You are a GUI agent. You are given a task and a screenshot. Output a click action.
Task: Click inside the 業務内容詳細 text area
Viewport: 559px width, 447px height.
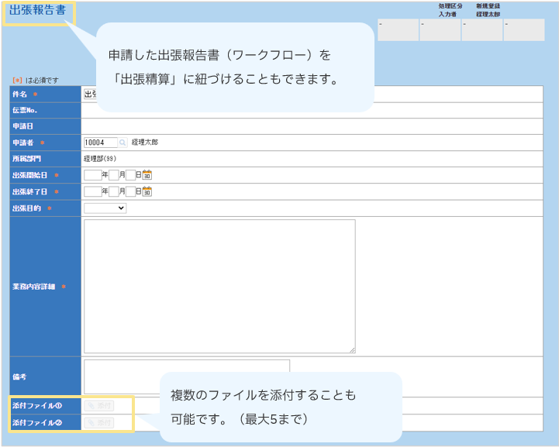coord(219,286)
